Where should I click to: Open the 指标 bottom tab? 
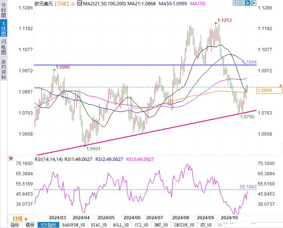point(15,225)
